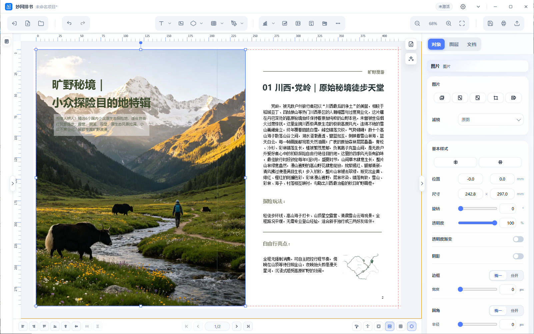Select 统一 for 边框 border mode
The image size is (534, 334).
click(498, 276)
